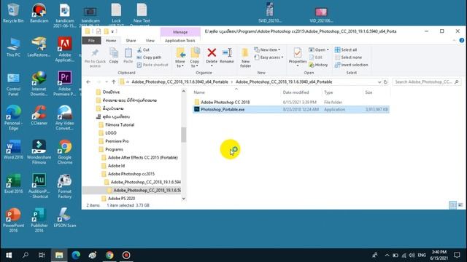This screenshot has width=467, height=262.
Task: Click the Edit command in ribbon
Action: tap(316, 57)
